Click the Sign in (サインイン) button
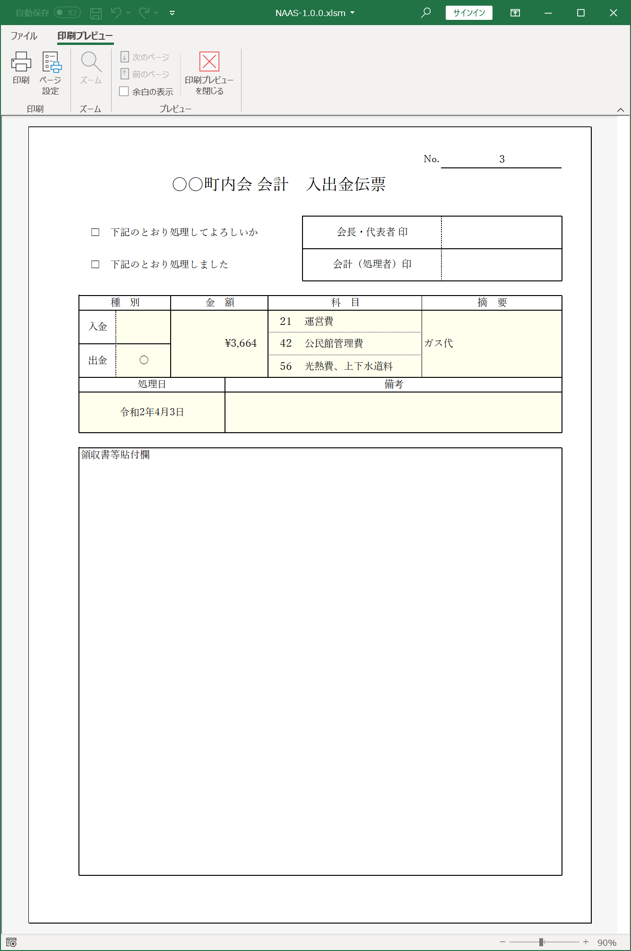This screenshot has height=951, width=631. [x=469, y=13]
